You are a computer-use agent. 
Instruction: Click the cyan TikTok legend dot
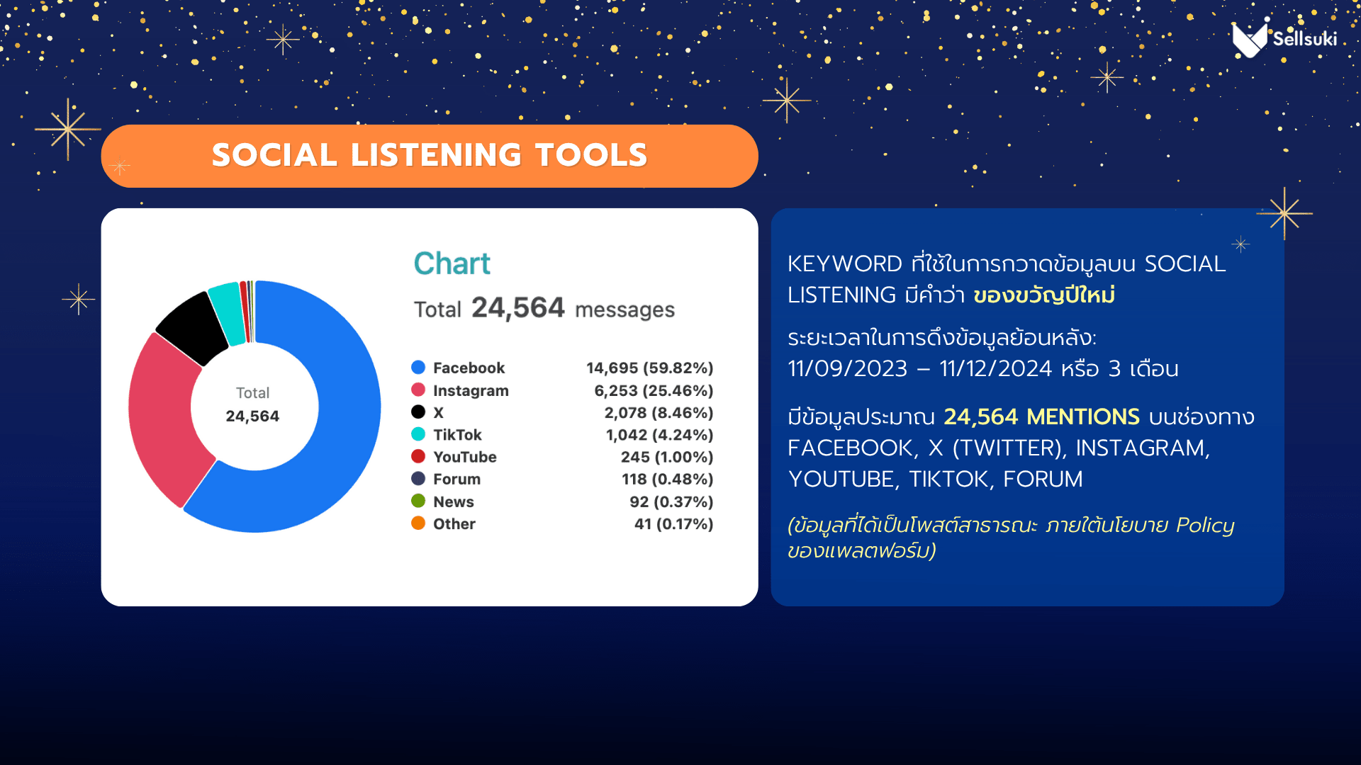[x=418, y=434]
